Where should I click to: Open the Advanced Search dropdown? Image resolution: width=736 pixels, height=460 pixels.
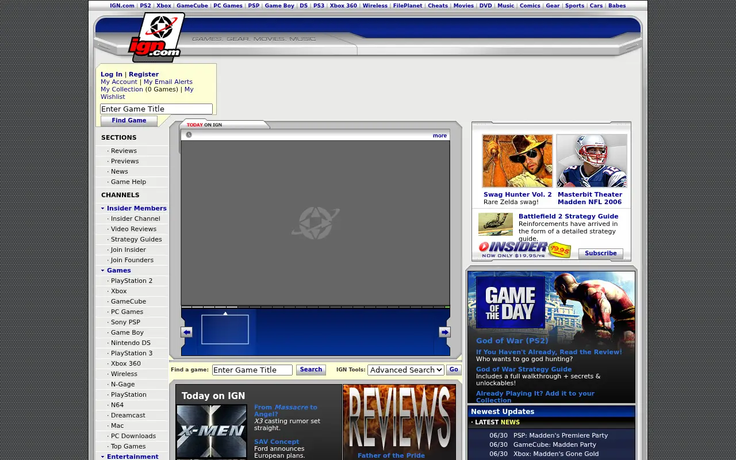(406, 370)
